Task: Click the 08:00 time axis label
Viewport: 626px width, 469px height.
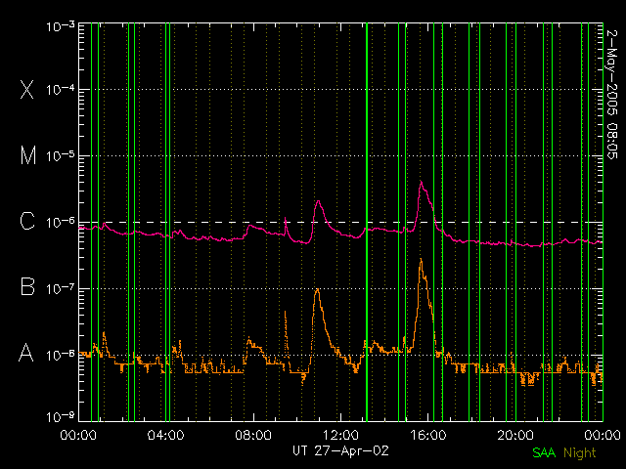Action: tap(253, 435)
